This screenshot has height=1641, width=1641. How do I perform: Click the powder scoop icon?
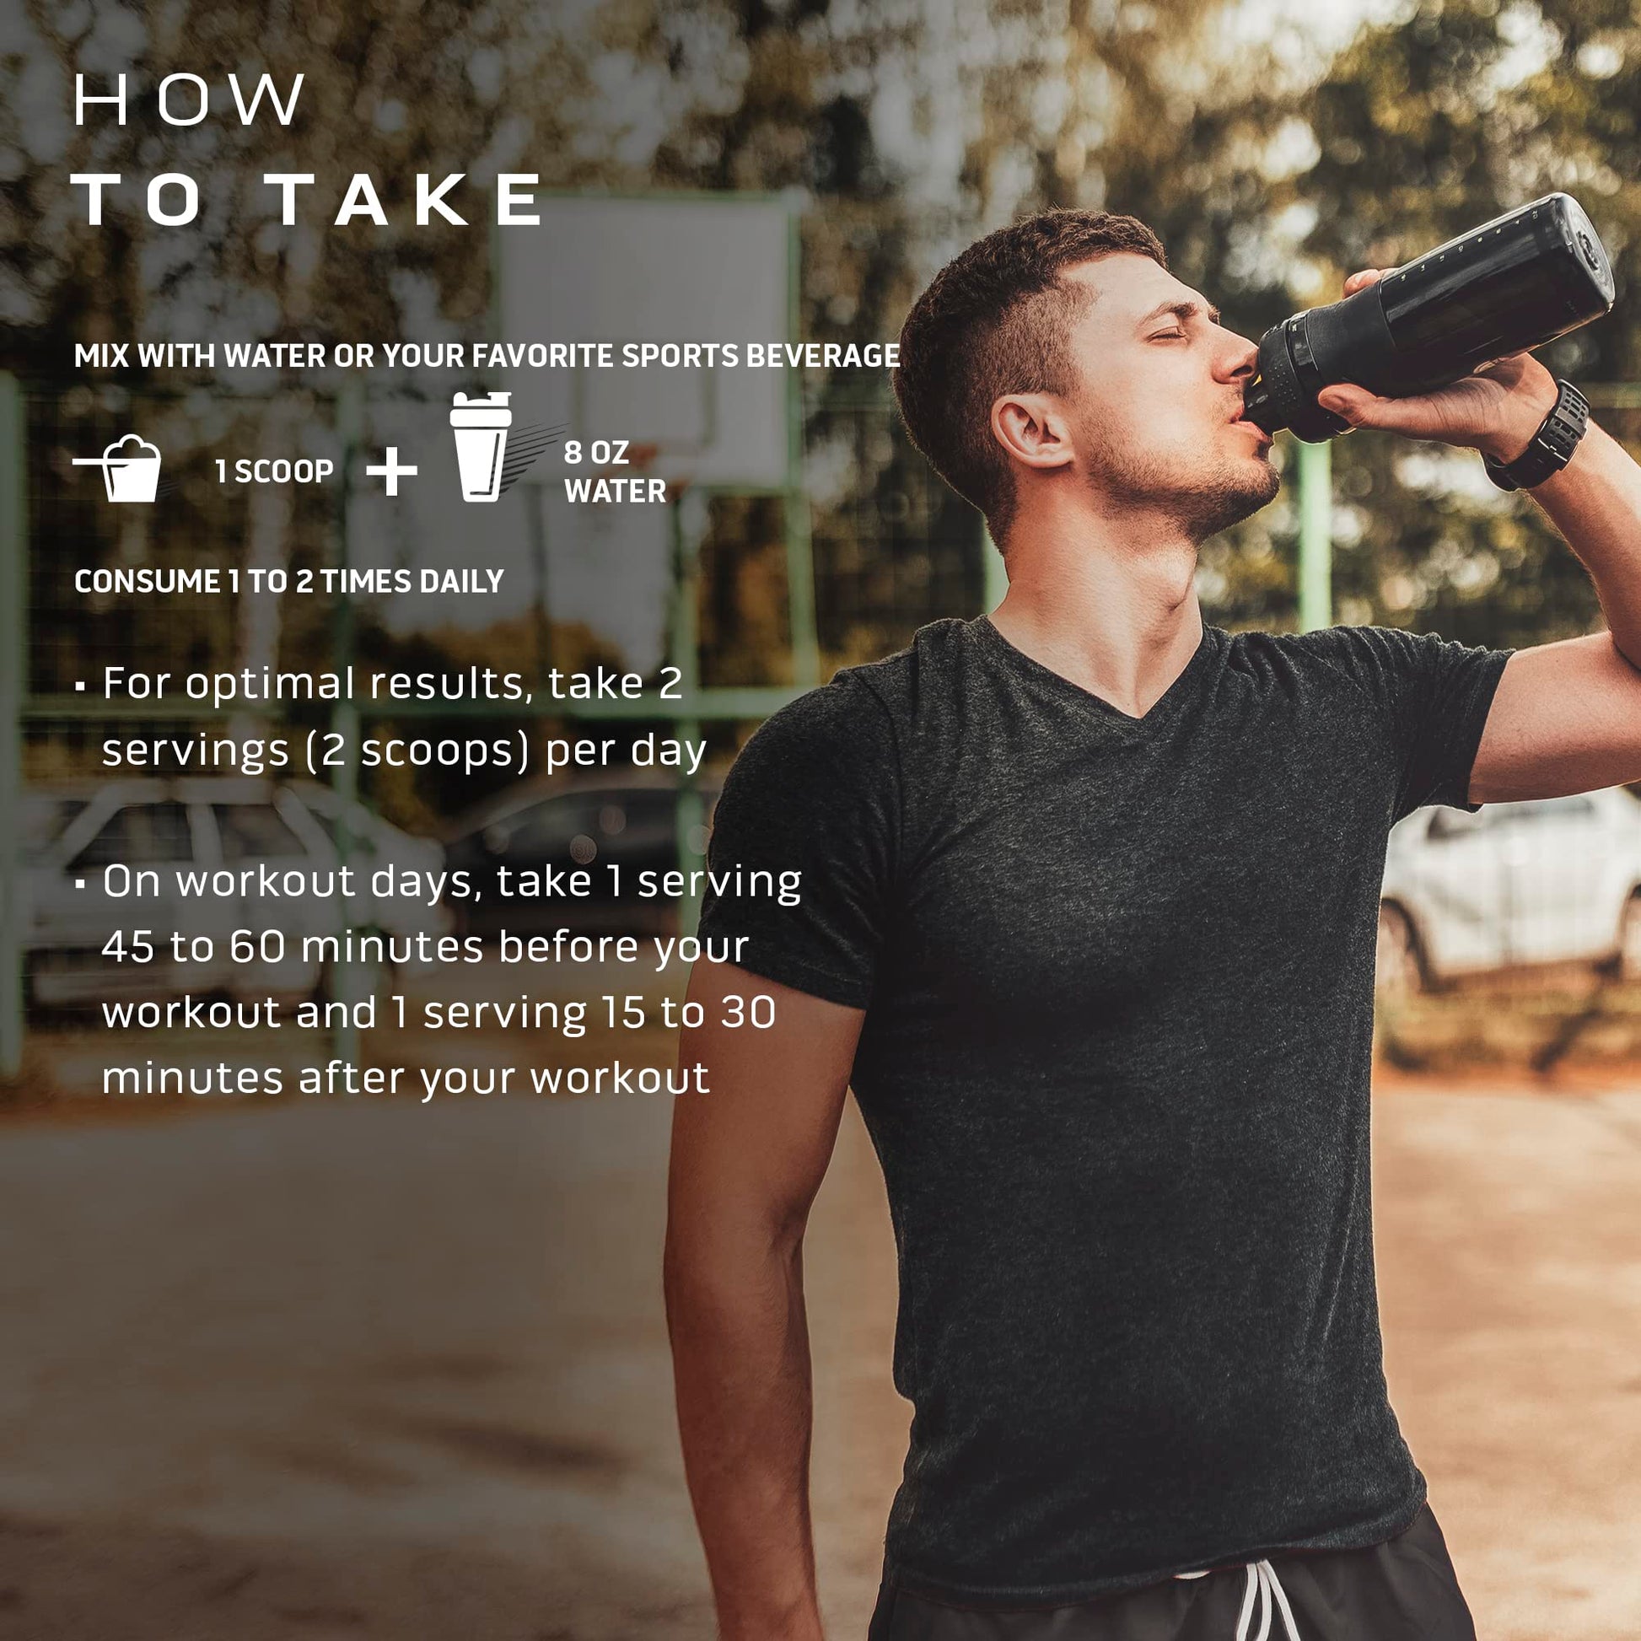(117, 468)
